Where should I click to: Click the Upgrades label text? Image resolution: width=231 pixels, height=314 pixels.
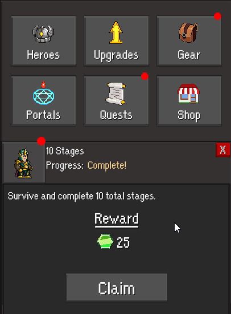coord(116,55)
